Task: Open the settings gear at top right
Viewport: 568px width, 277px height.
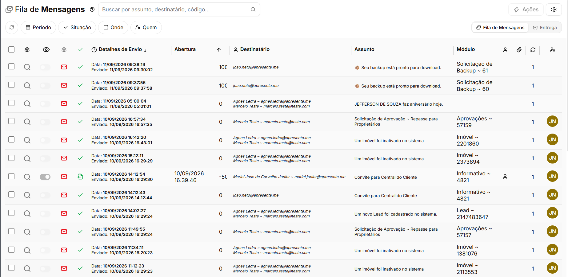Action: (x=554, y=10)
